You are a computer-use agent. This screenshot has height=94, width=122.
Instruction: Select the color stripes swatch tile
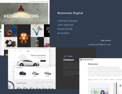point(37,42)
